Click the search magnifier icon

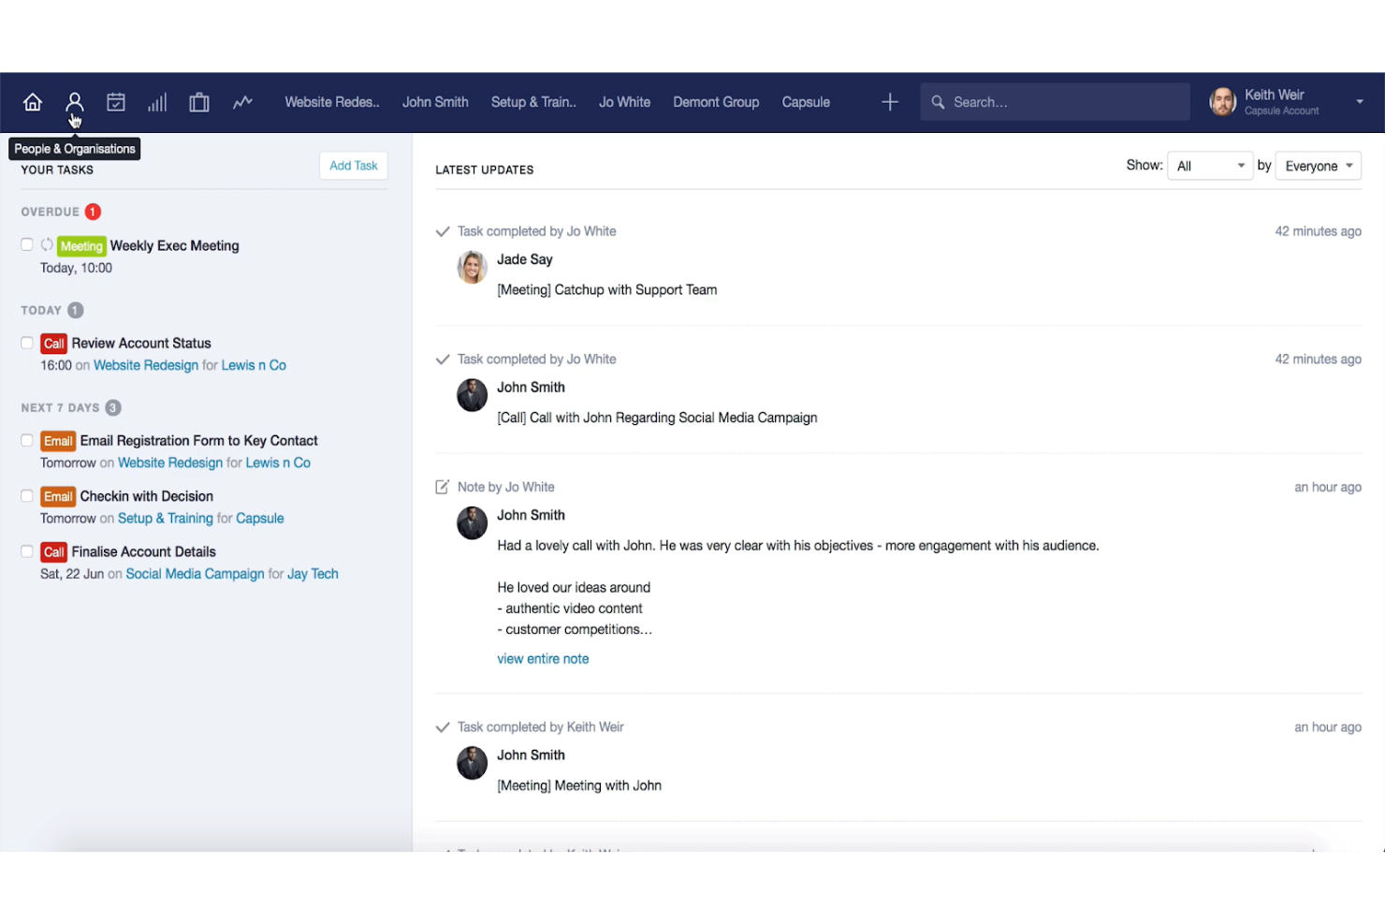937,101
